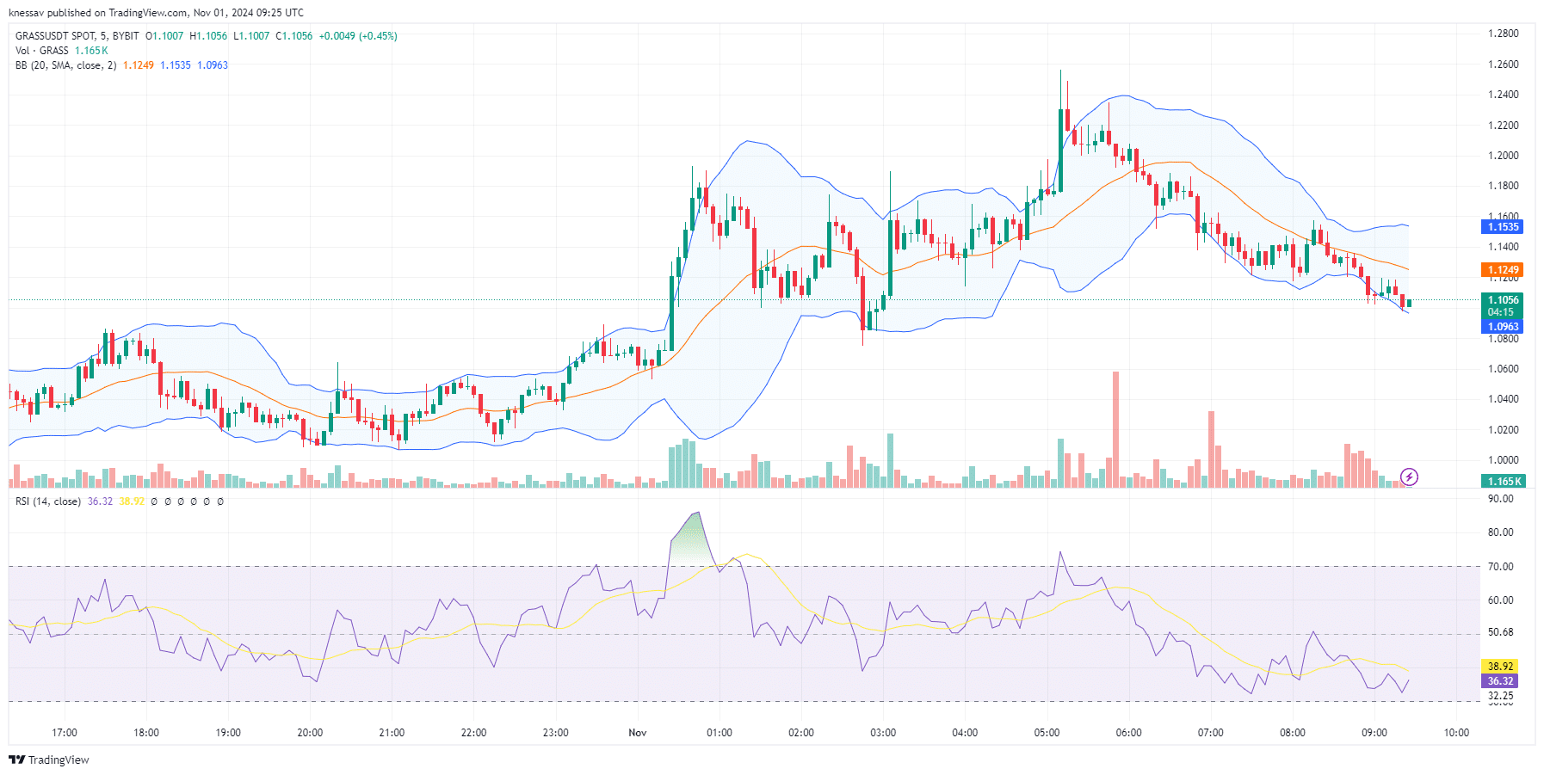Click the blue 1.1535 price axis label
Viewport: 1544px width, 775px height.
1503,227
